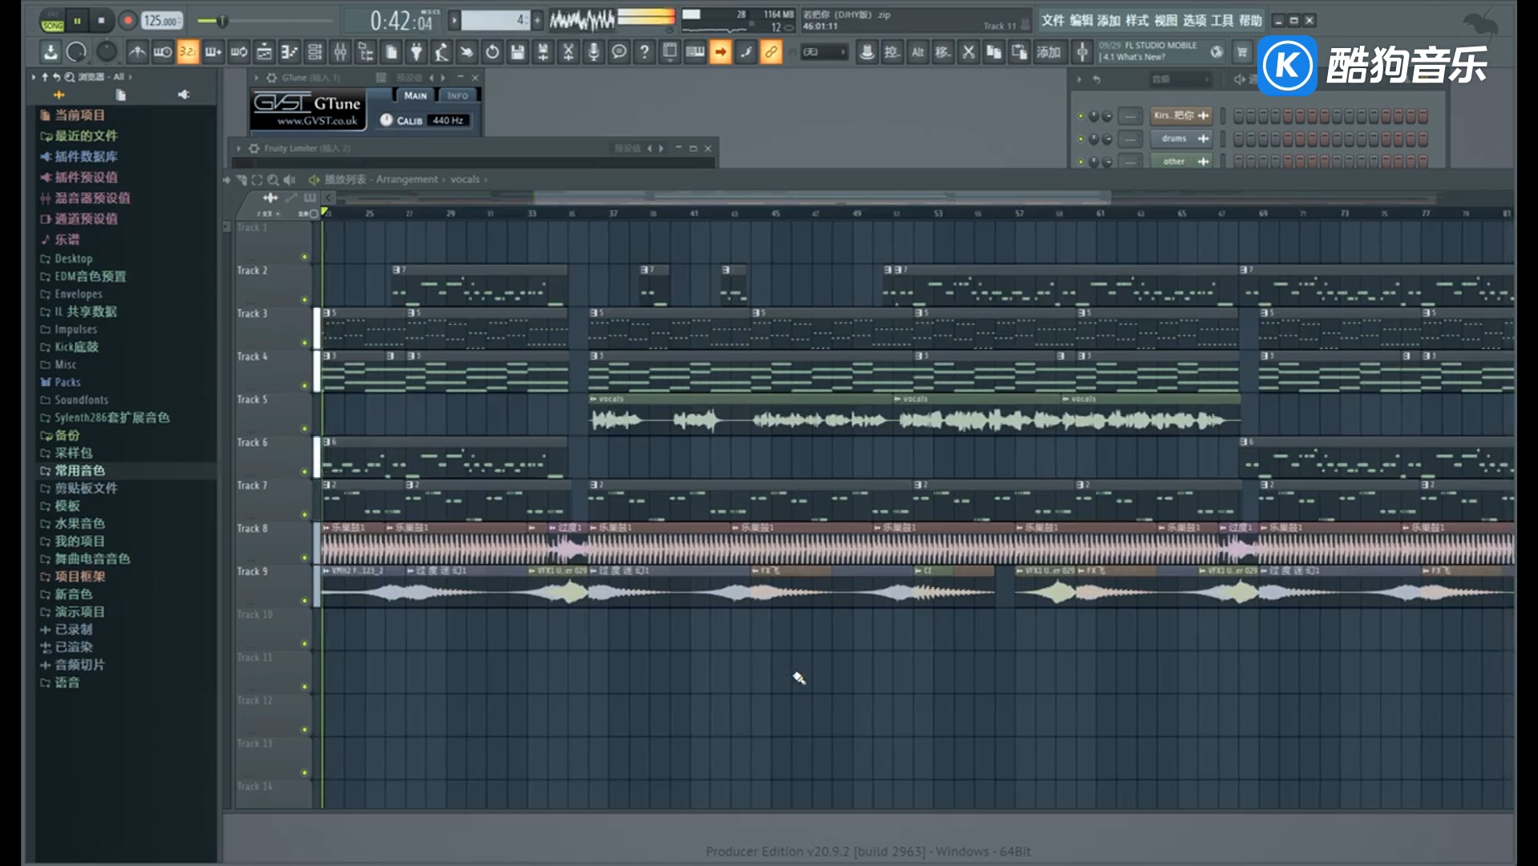Toggle song/pattern mode button

[53, 22]
